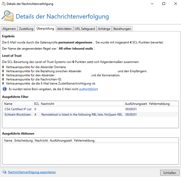Show the Anhänge tab
This screenshot has width=181, height=177.
[104, 29]
